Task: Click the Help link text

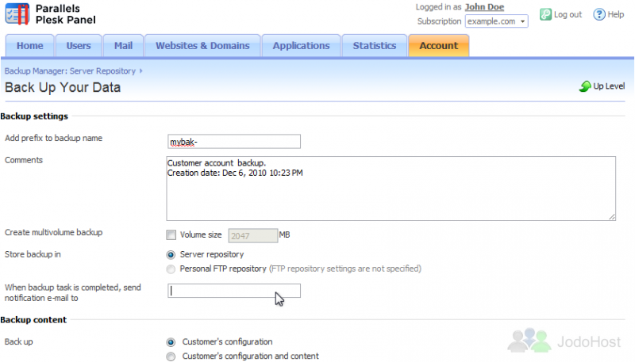Action: pos(616,14)
